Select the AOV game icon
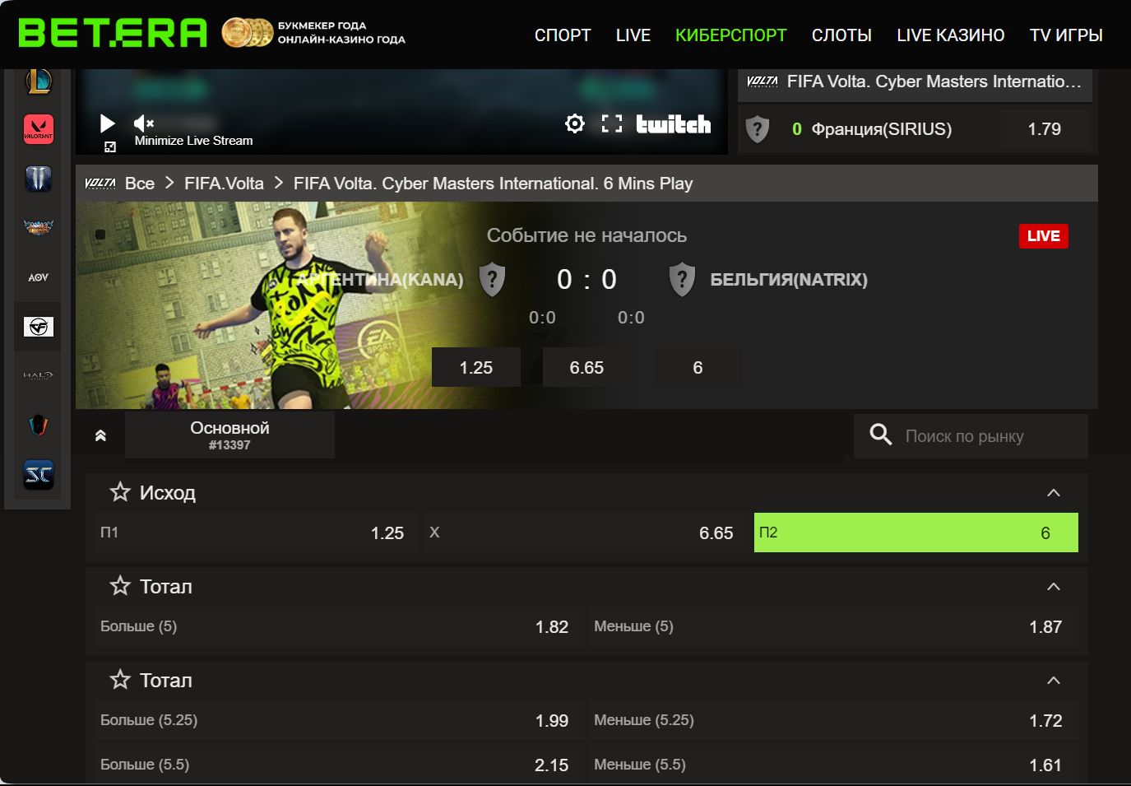Image resolution: width=1131 pixels, height=786 pixels. click(39, 277)
